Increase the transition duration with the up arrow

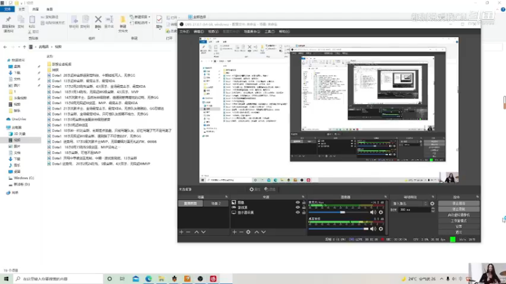pos(433,208)
